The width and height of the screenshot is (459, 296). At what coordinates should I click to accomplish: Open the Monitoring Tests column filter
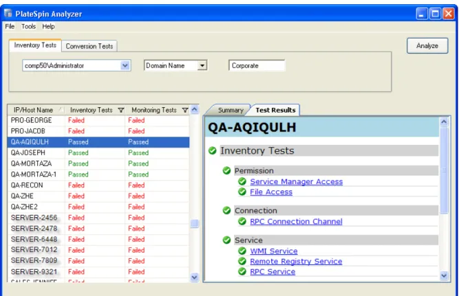coord(185,110)
